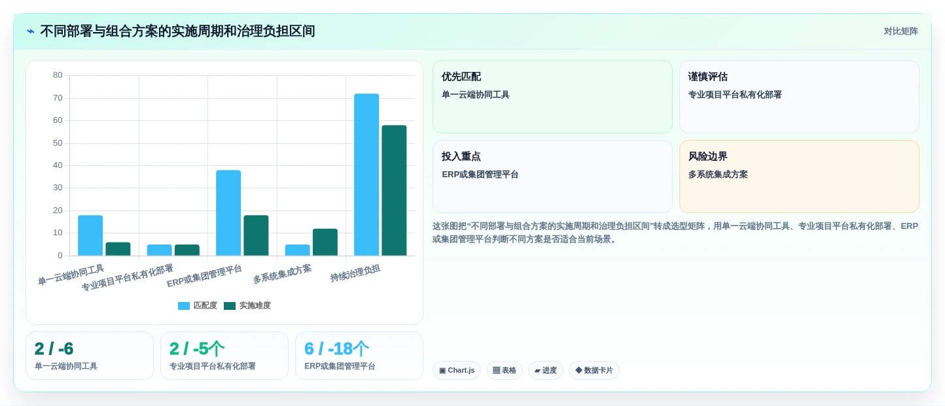
Task: Click the 专业项目平台私有化部署 blue 匹配度 bar
Action: [x=160, y=250]
